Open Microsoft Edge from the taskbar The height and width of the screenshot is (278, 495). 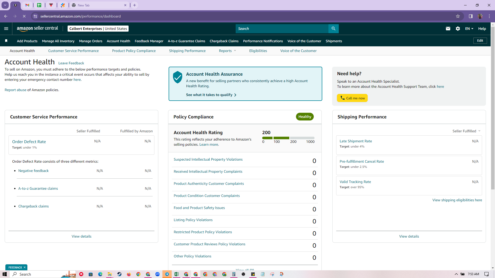100,274
